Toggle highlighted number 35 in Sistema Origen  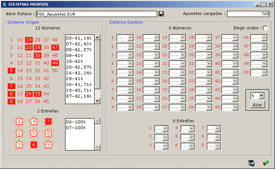[38, 94]
